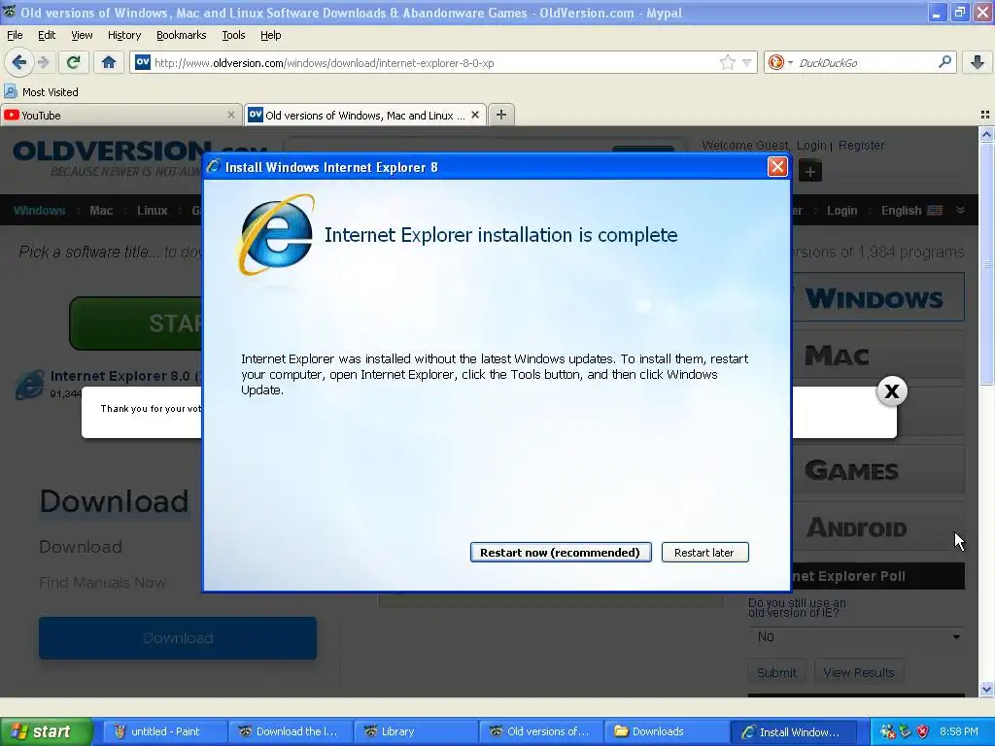The width and height of the screenshot is (995, 746).
Task: Open the View menu
Action: (82, 35)
